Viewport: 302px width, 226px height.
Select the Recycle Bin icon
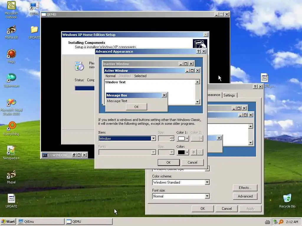click(x=287, y=201)
